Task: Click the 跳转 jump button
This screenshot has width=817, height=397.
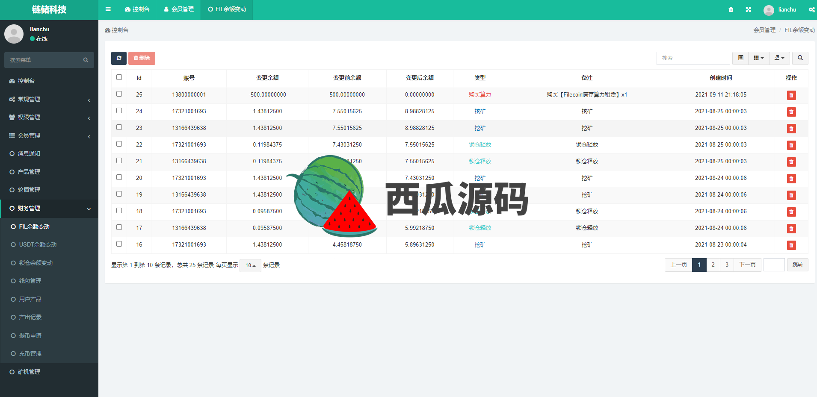Action: click(797, 265)
